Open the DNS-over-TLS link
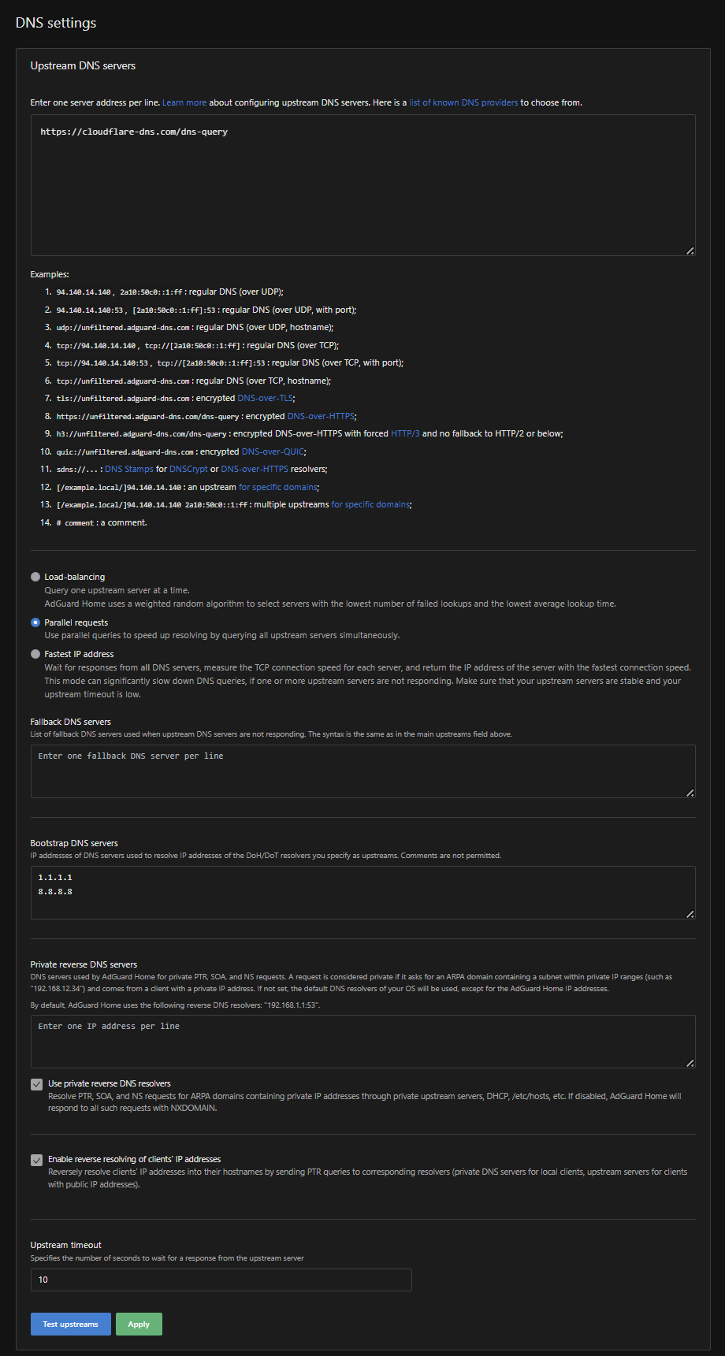 [264, 398]
